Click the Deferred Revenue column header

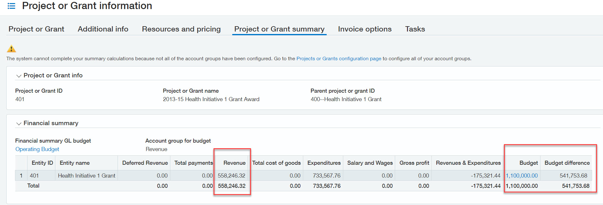point(145,163)
